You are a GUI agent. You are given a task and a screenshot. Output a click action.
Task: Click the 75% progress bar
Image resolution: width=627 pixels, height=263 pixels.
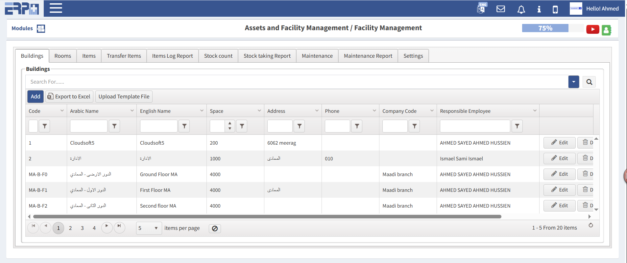pyautogui.click(x=545, y=28)
